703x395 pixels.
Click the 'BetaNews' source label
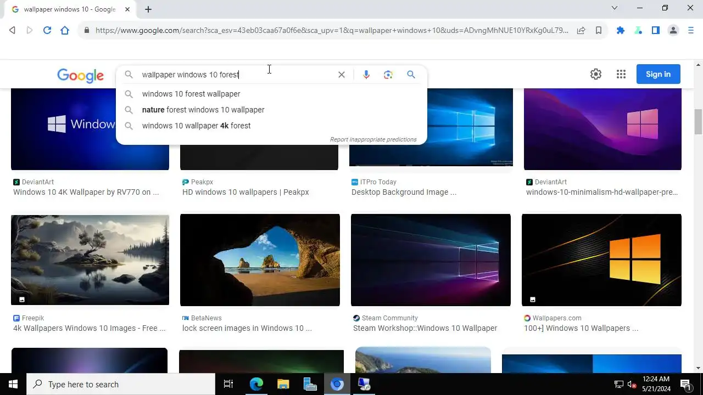(x=207, y=318)
